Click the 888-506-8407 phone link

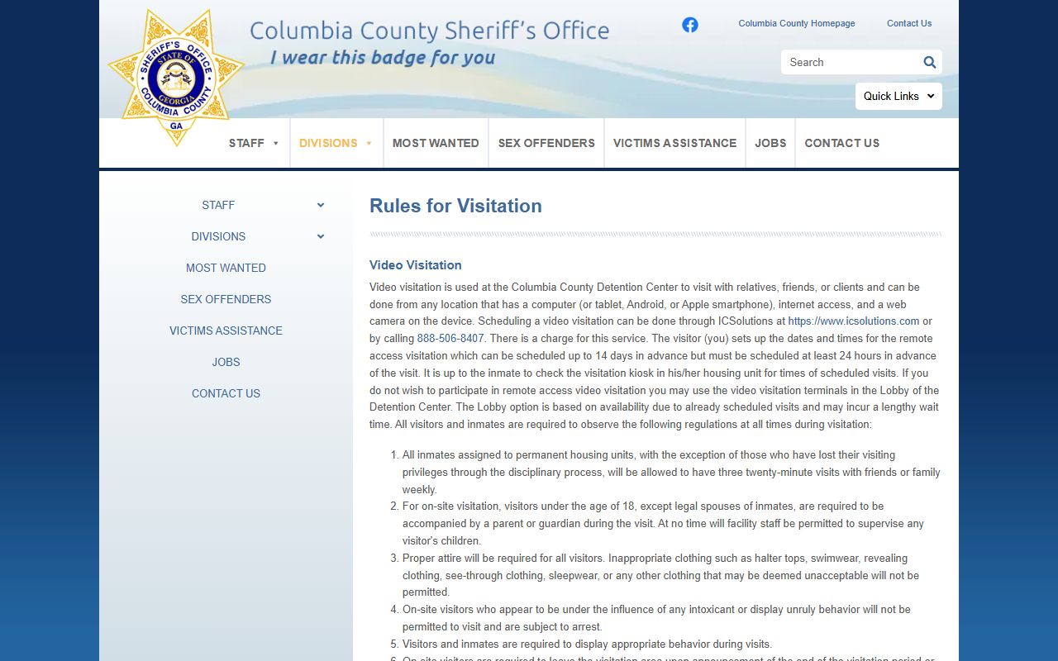tap(450, 339)
